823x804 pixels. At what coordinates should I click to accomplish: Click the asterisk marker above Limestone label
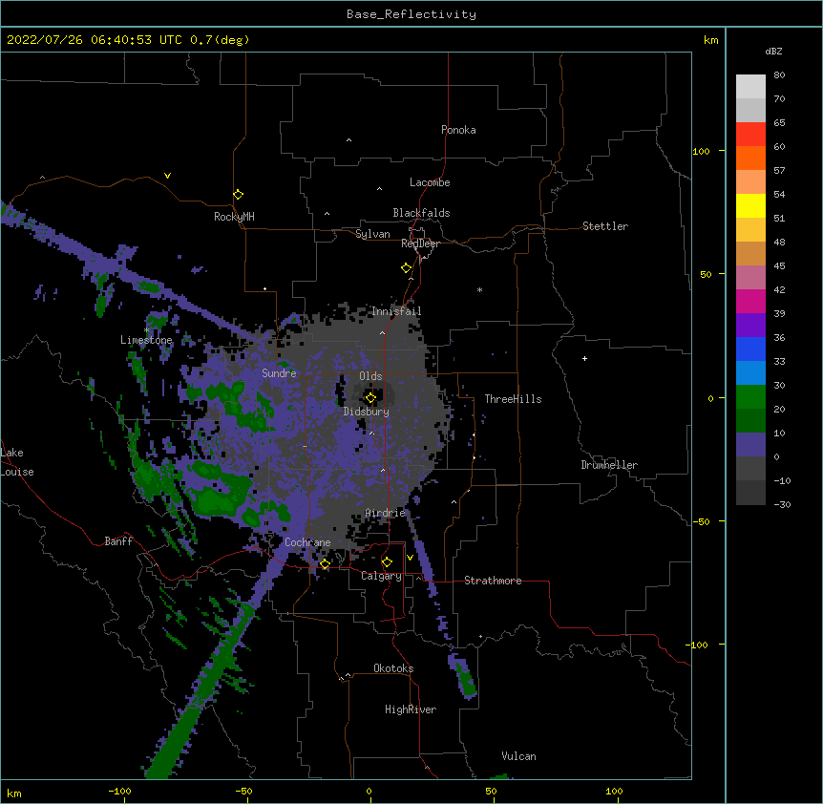tap(146, 330)
